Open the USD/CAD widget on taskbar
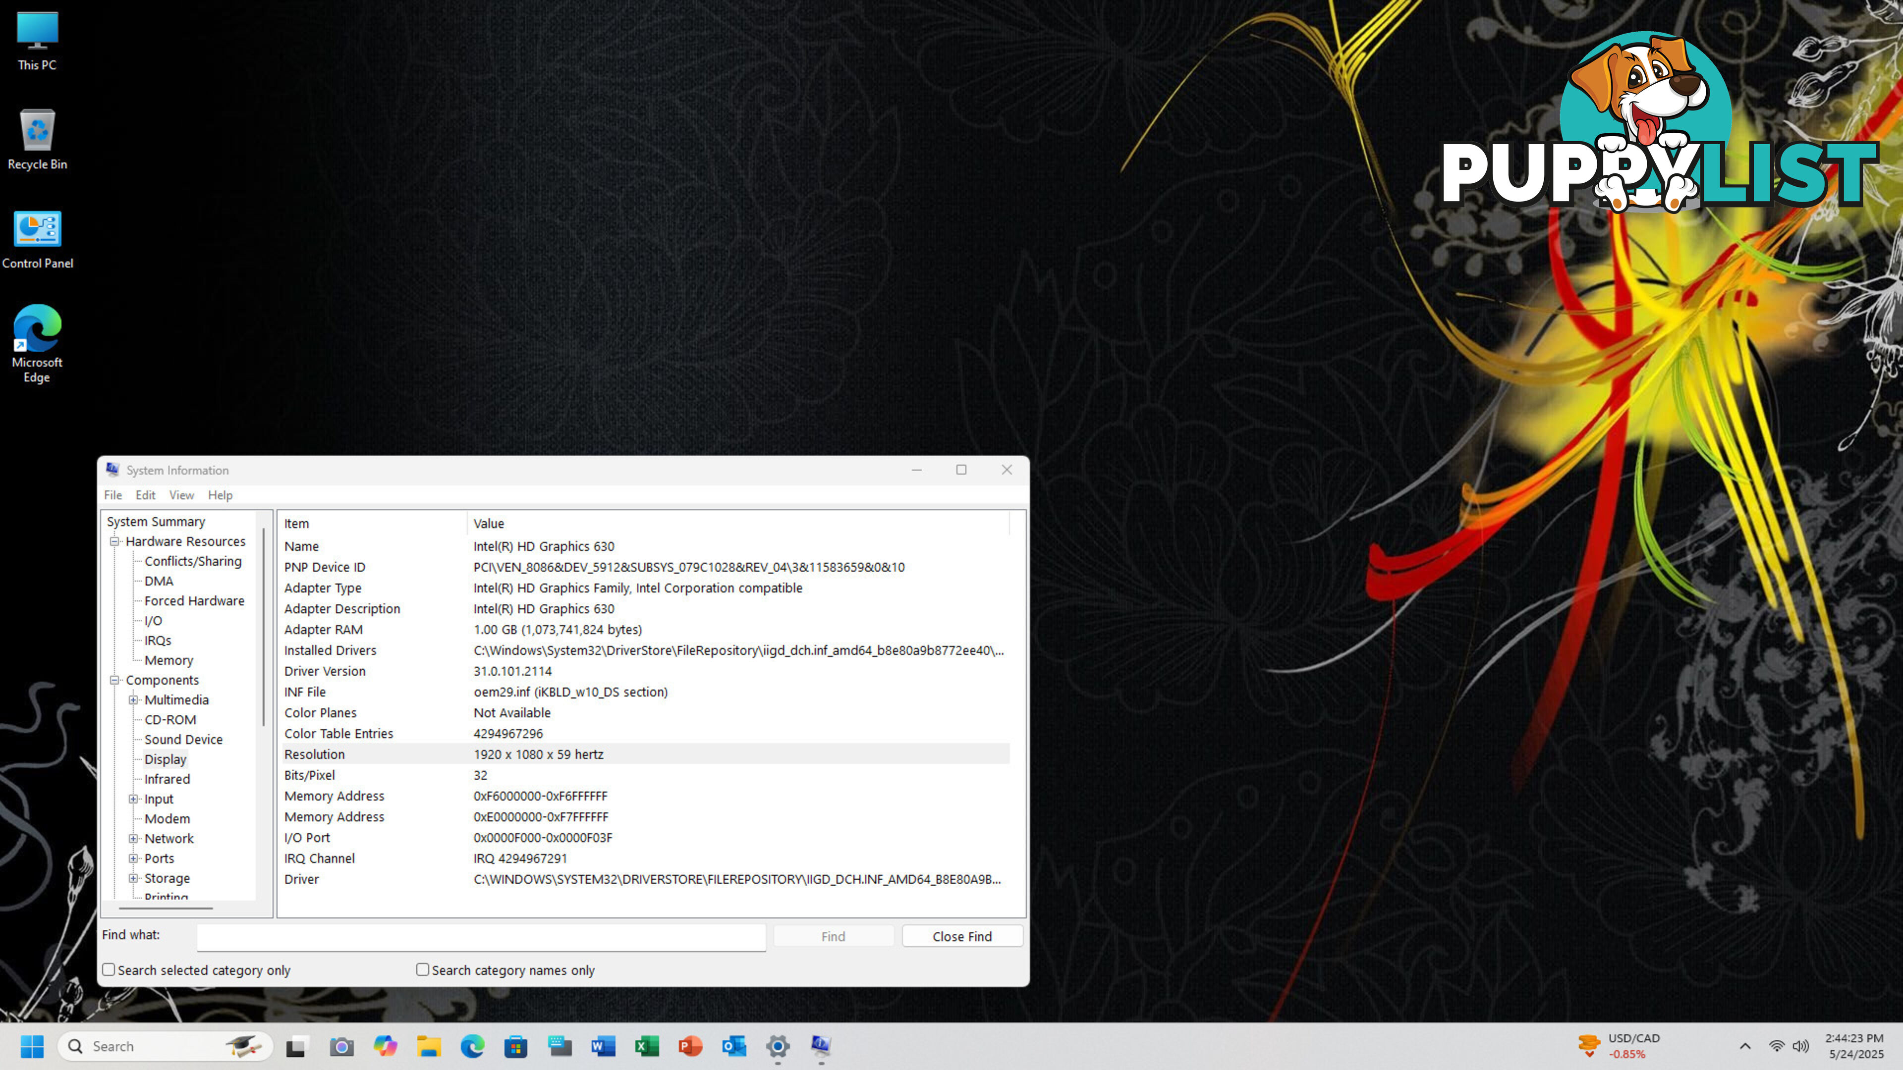The width and height of the screenshot is (1903, 1070). pyautogui.click(x=1618, y=1046)
